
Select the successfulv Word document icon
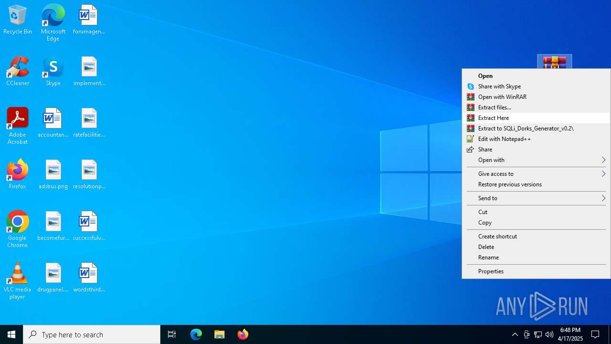point(89,226)
